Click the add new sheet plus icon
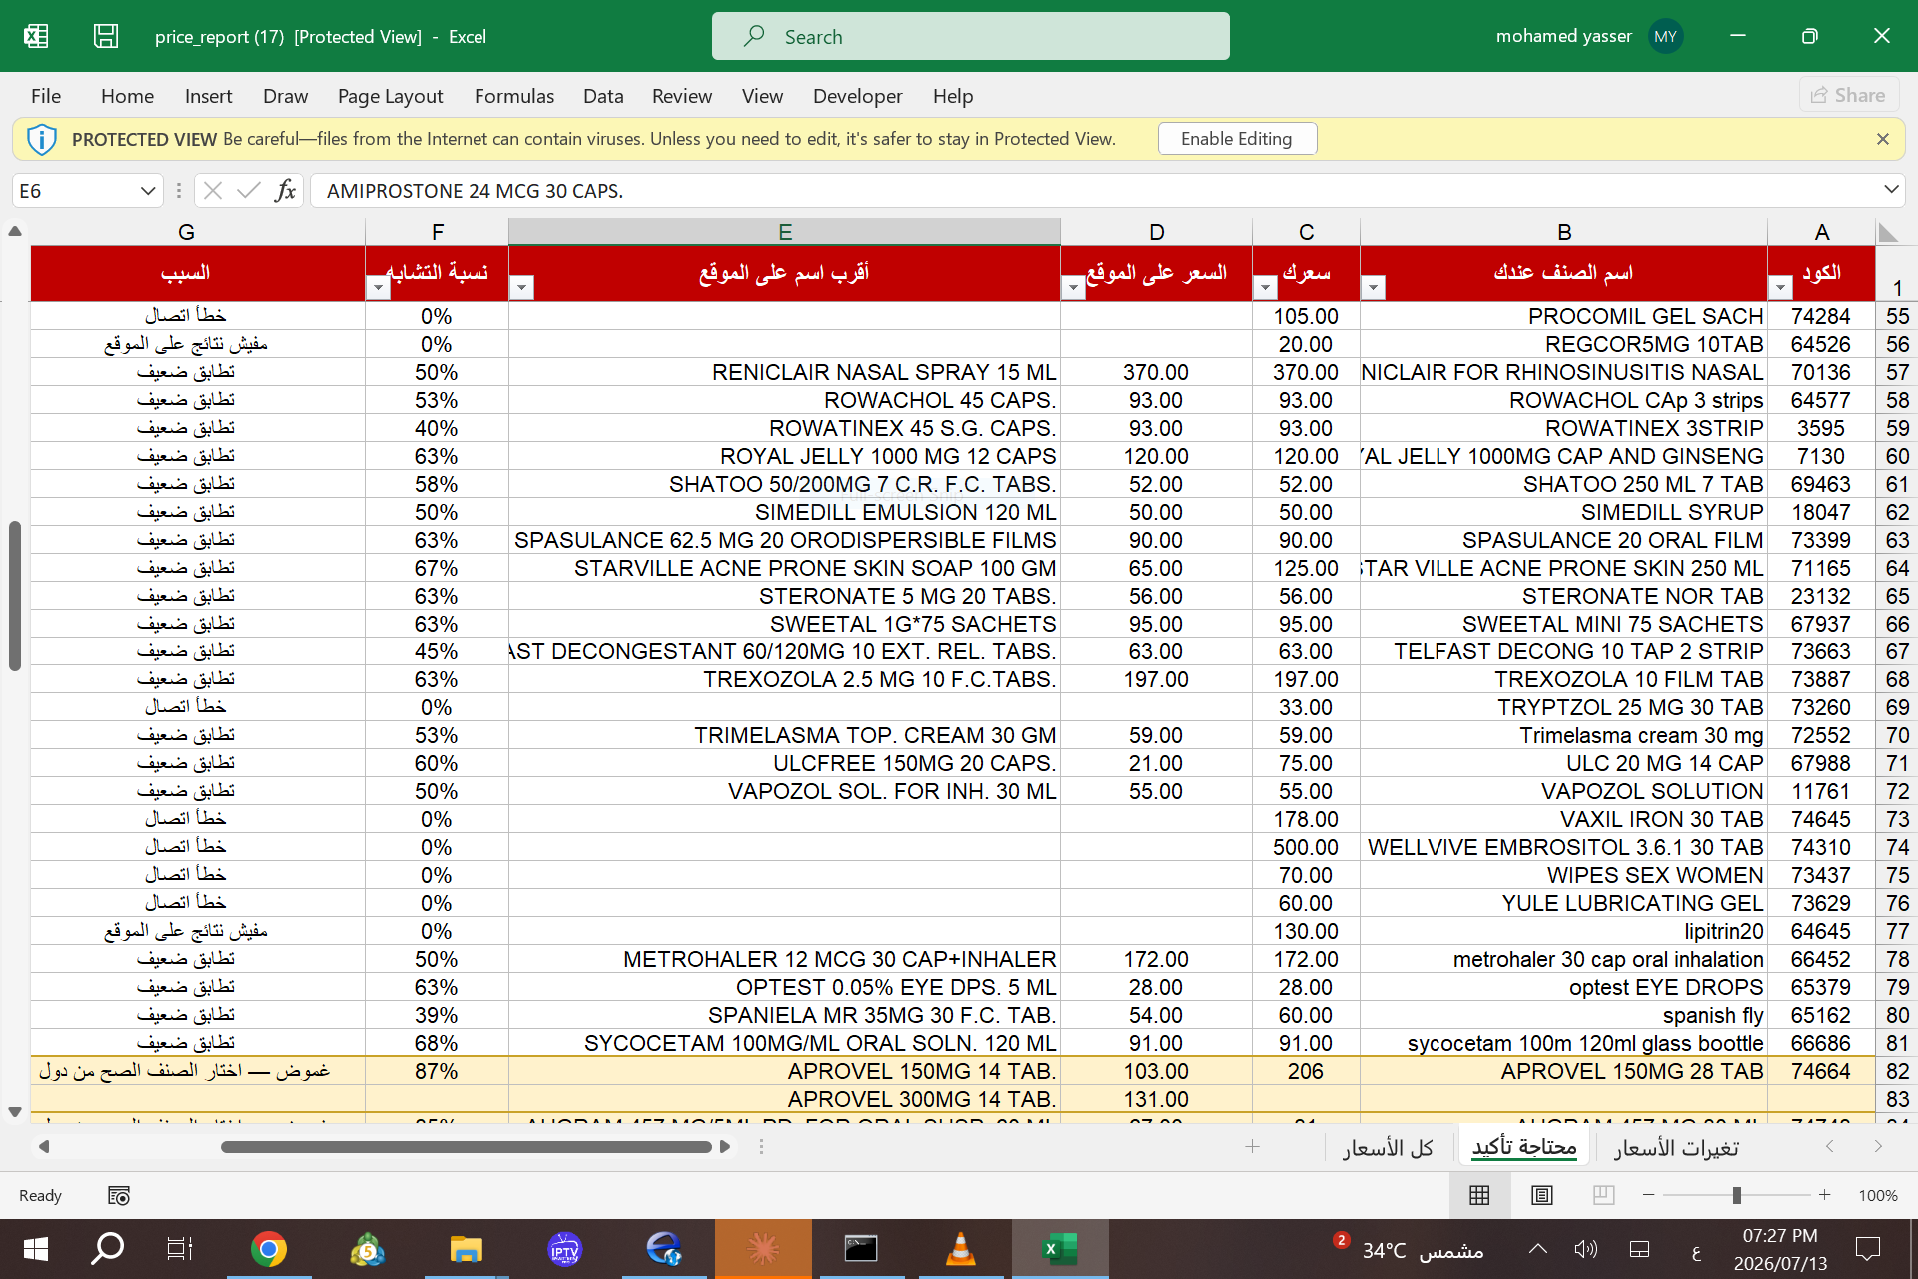 1253,1147
